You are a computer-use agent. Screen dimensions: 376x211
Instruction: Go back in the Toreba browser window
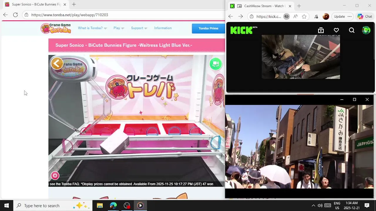tap(6, 15)
